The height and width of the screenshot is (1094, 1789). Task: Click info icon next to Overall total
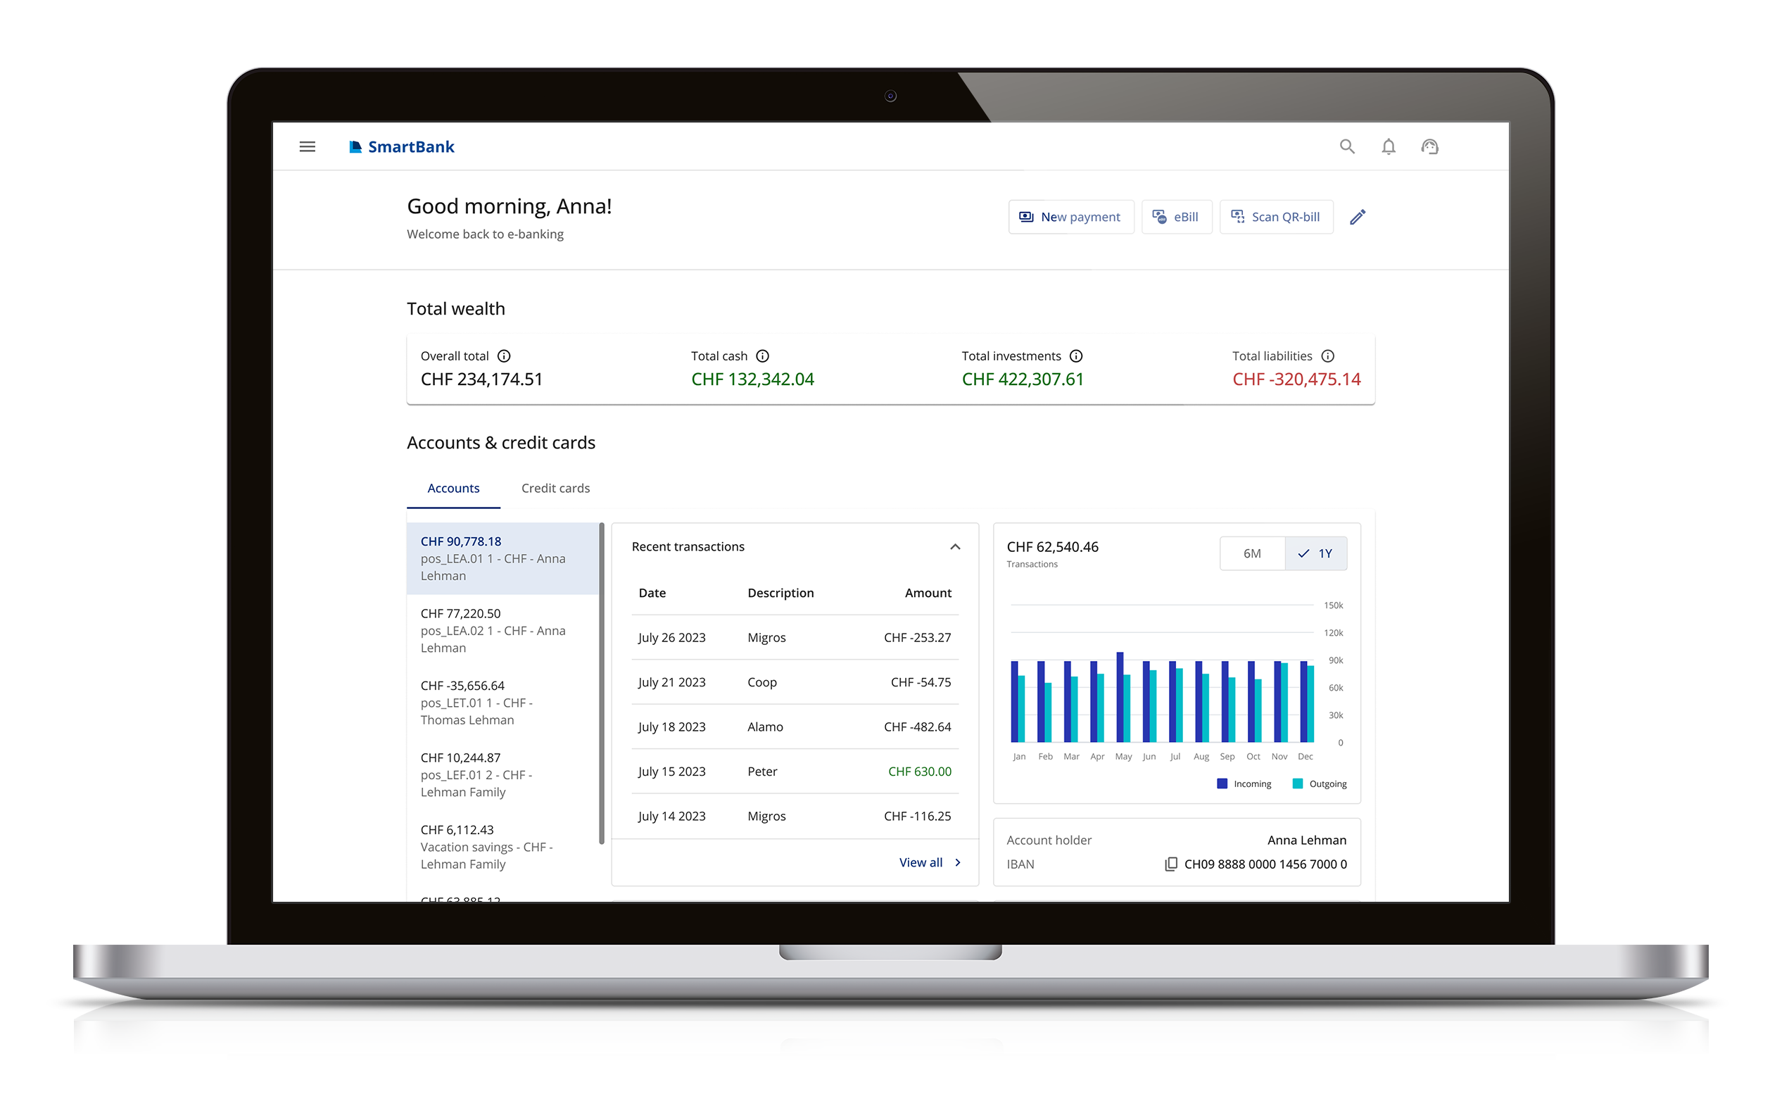click(x=505, y=357)
